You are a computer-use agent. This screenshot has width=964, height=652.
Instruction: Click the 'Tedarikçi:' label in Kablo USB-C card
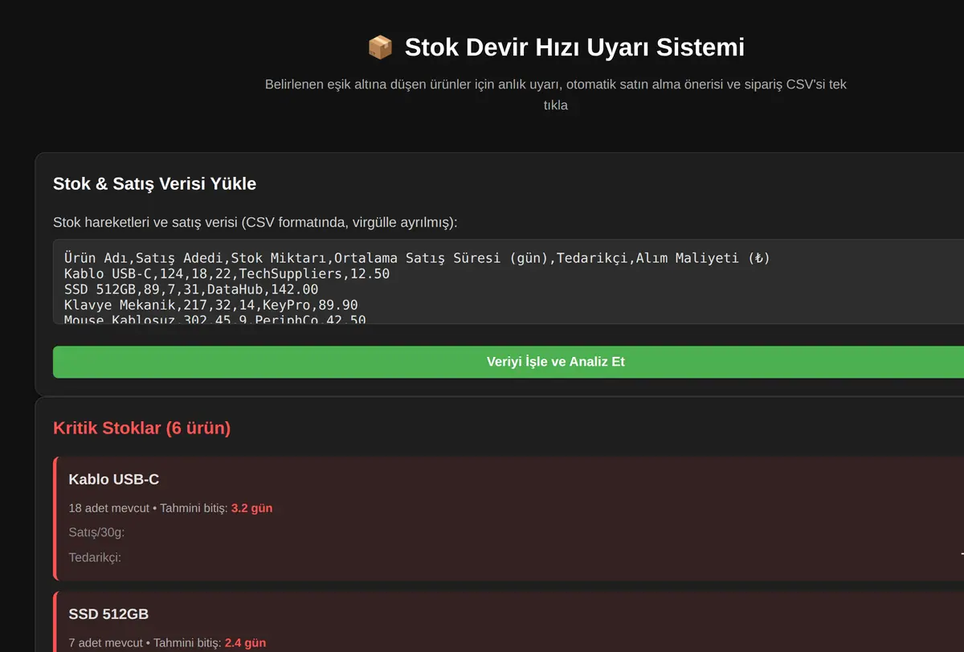pyautogui.click(x=95, y=556)
